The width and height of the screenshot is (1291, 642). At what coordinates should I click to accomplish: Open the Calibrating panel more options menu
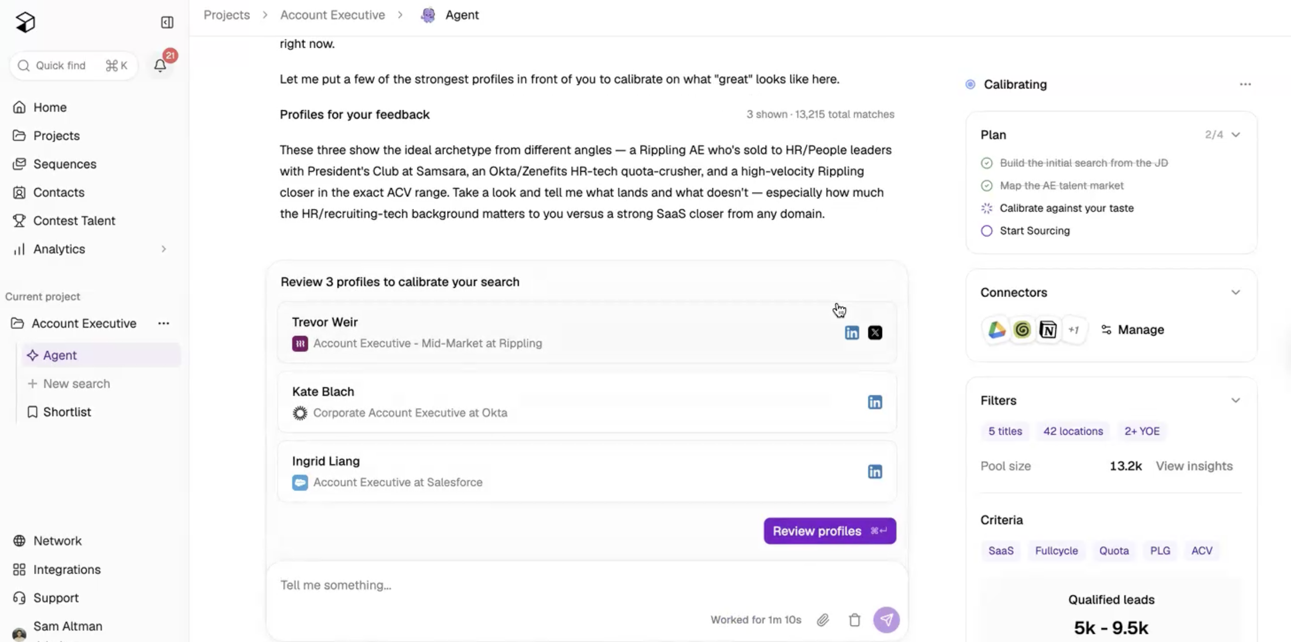[1246, 84]
